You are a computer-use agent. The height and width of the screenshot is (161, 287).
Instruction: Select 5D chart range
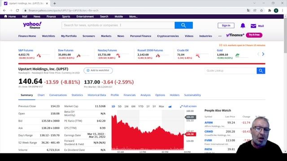(120, 106)
